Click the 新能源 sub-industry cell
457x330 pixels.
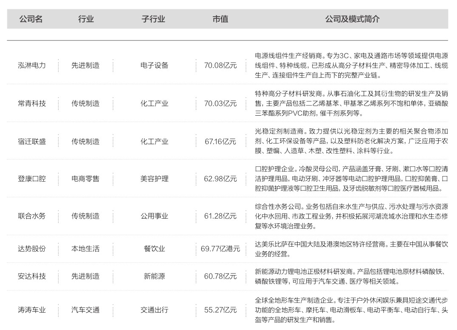coord(154,276)
